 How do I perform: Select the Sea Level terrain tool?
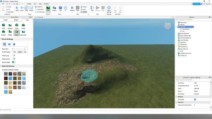coord(23,33)
